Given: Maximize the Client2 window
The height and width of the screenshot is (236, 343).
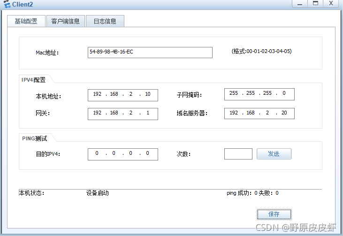Looking at the screenshot, I should pos(315,4).
